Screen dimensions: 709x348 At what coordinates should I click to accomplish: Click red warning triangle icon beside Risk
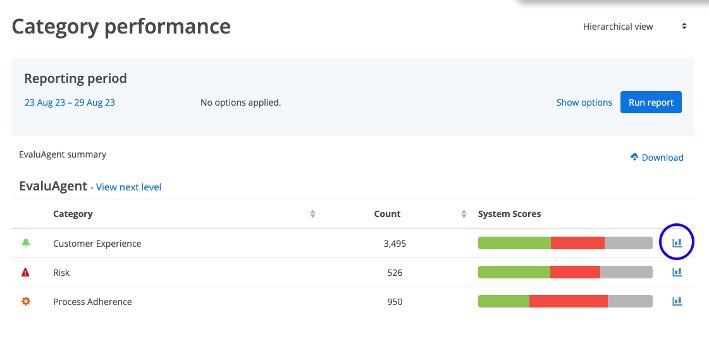tap(26, 272)
